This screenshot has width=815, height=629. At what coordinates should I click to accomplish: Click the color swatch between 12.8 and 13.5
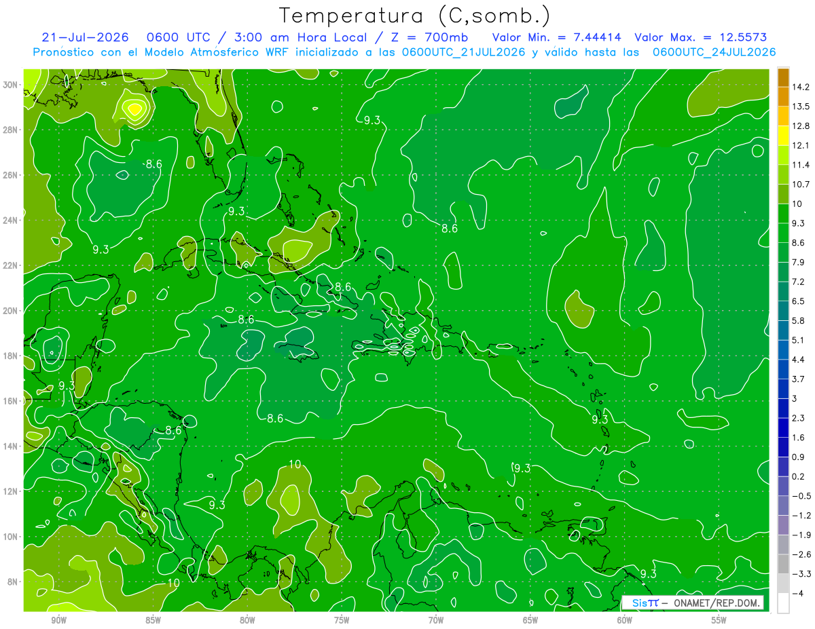point(783,116)
